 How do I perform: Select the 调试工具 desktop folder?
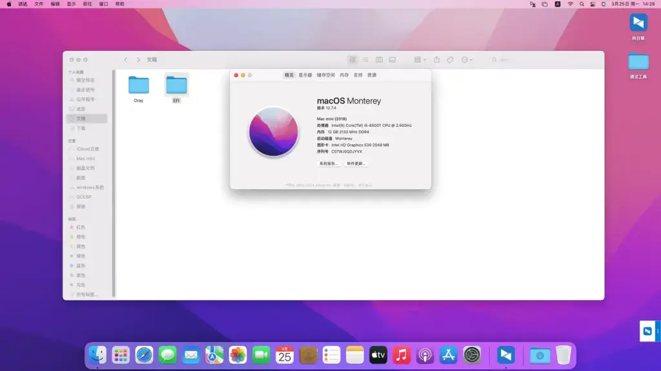point(638,66)
